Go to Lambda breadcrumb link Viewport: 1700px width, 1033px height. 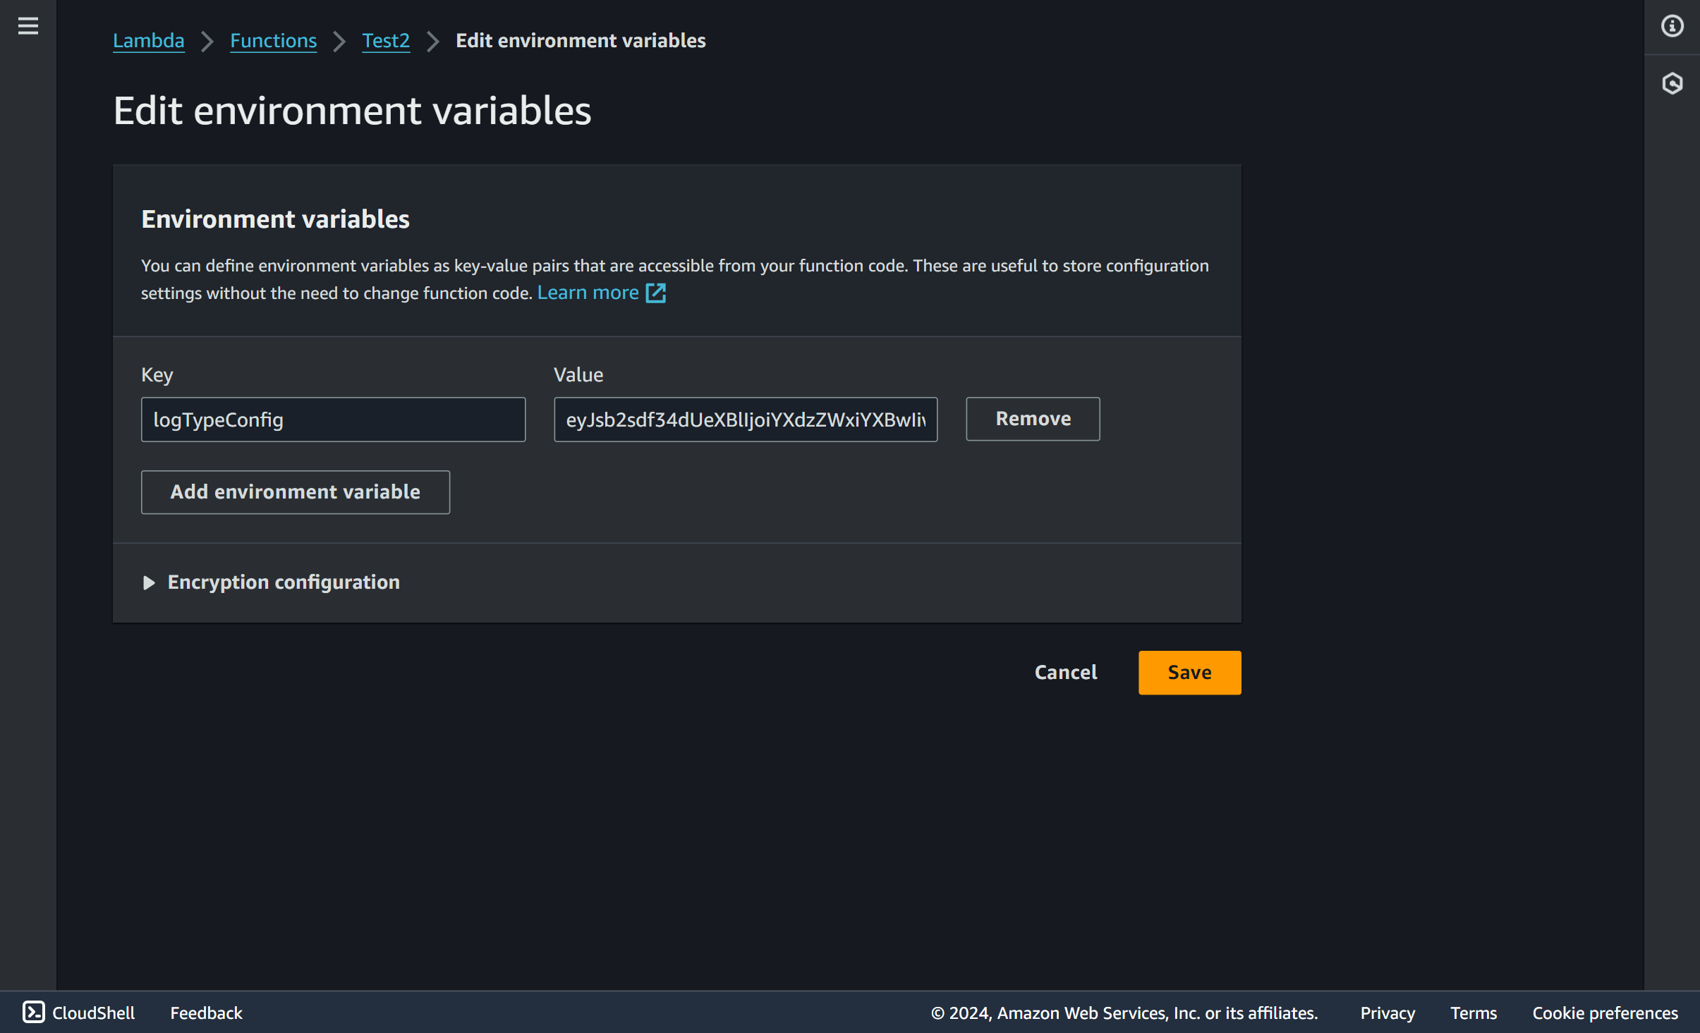click(x=148, y=41)
